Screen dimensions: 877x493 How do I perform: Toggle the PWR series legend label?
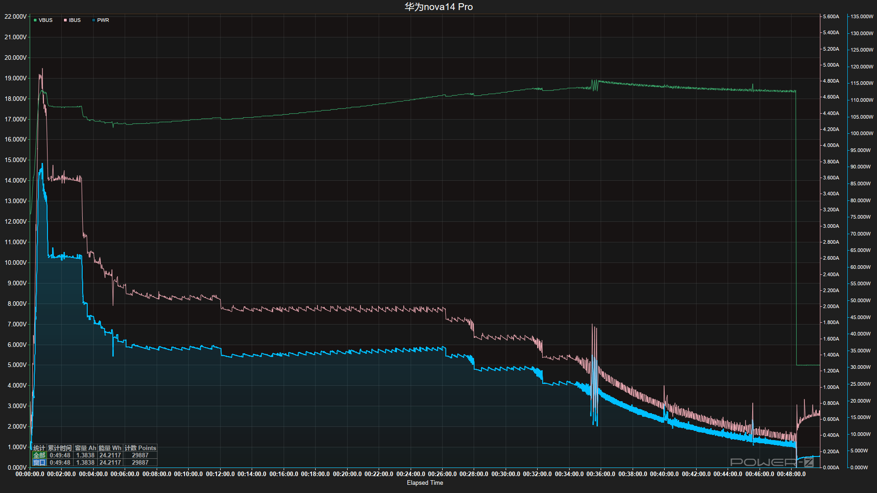103,20
